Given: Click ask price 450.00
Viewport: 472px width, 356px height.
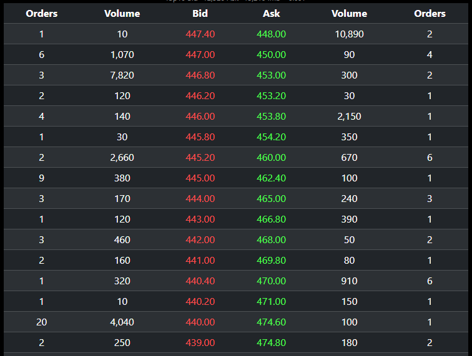Looking at the screenshot, I should [x=271, y=54].
